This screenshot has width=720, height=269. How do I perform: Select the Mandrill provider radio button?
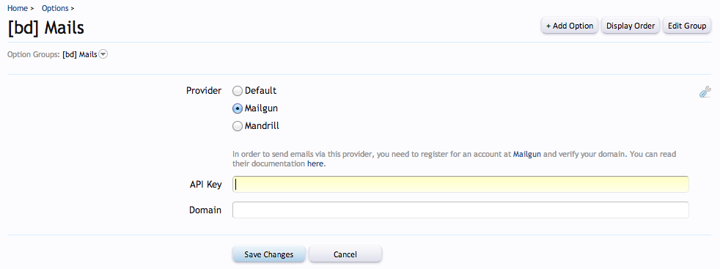(238, 126)
